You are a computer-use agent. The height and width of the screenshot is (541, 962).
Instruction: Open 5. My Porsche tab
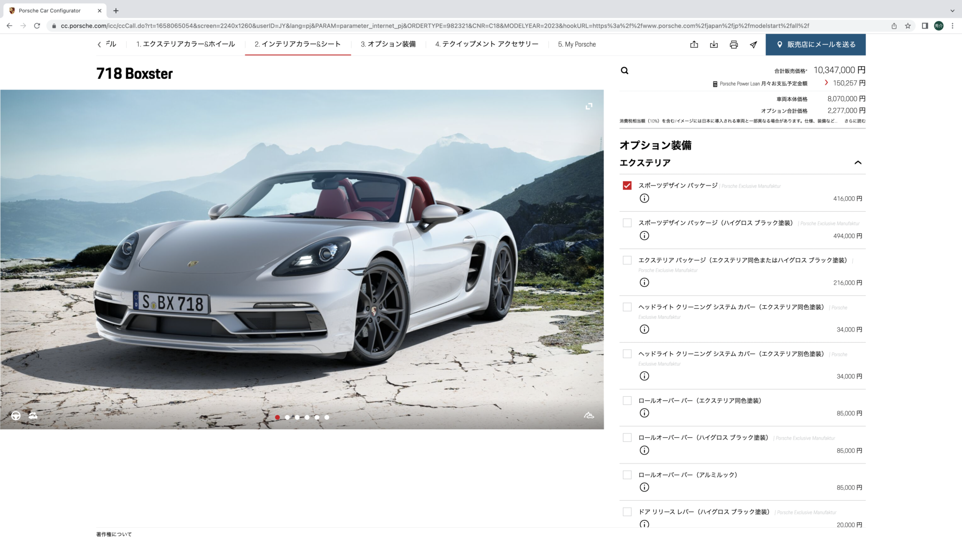[577, 44]
